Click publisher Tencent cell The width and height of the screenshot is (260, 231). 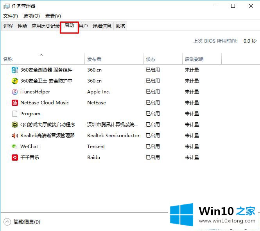point(96,146)
